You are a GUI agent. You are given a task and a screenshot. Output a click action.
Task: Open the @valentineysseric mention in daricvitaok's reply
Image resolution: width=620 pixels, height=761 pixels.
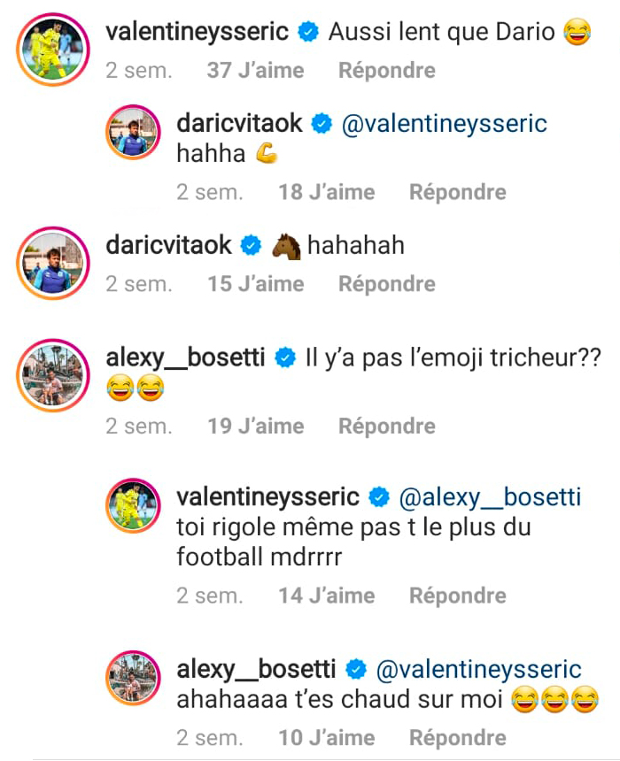pos(444,125)
